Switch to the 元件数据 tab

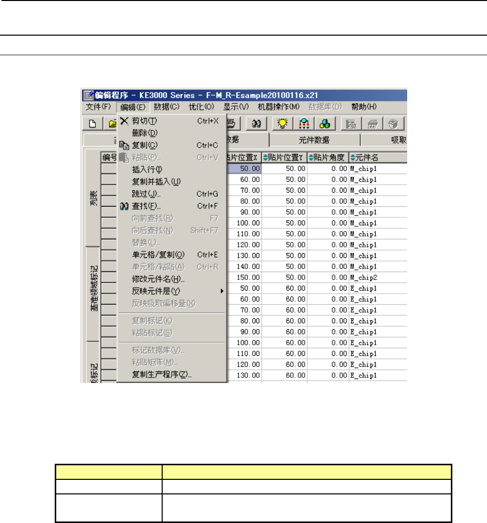click(314, 140)
